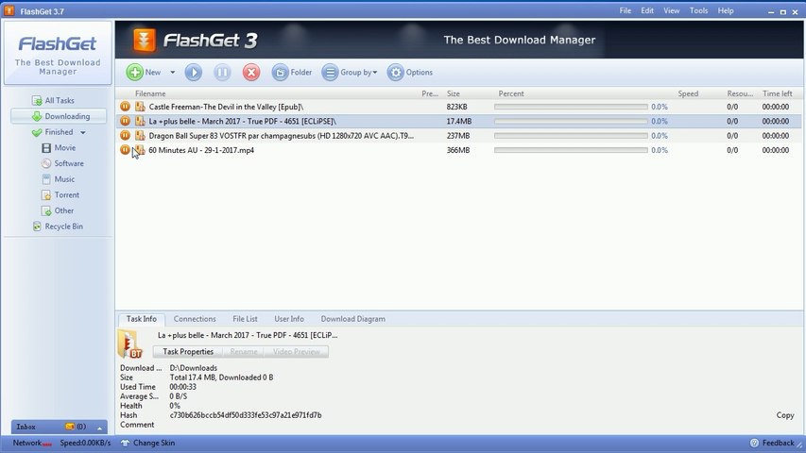The height and width of the screenshot is (453, 806).
Task: Sort by Filename column header
Action: point(150,93)
